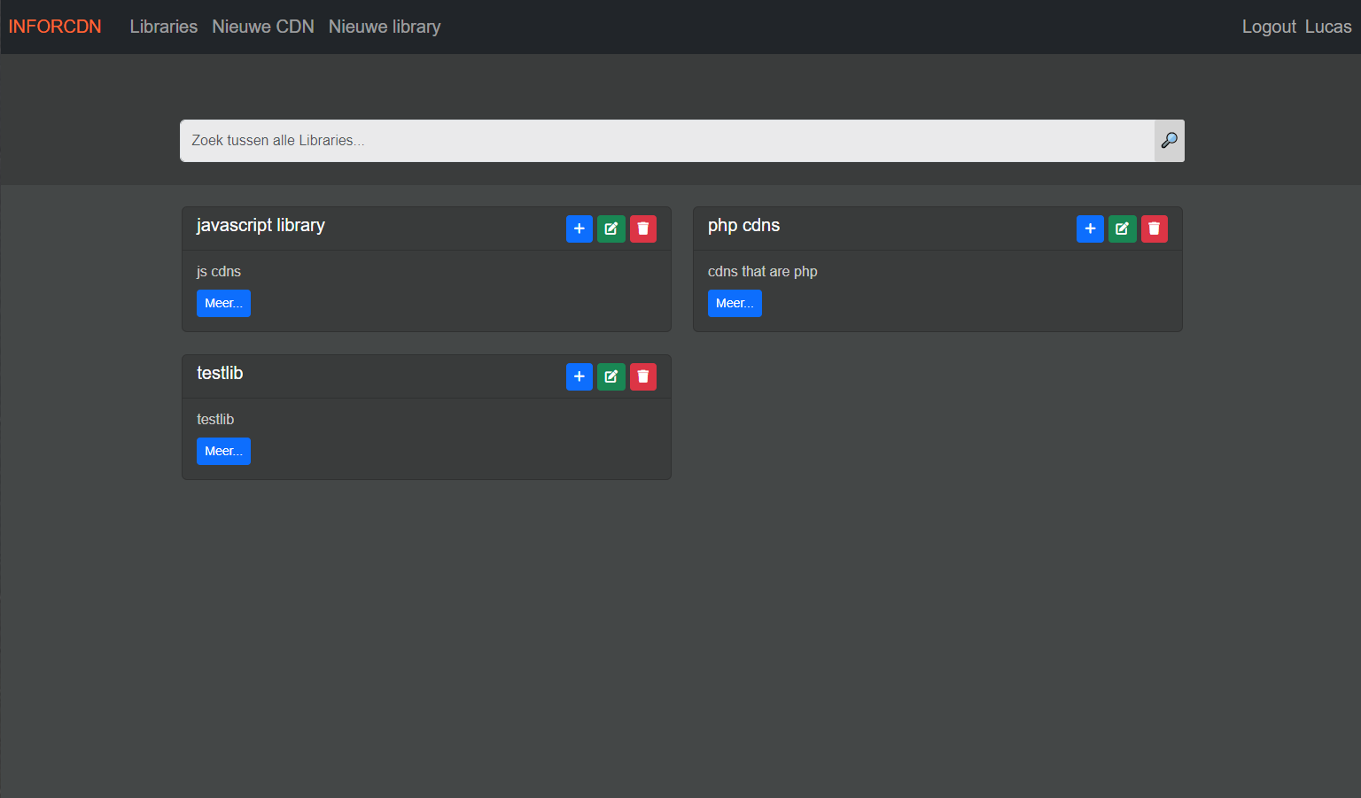Open edit for php cdns library
The image size is (1361, 798).
pyautogui.click(x=1122, y=229)
